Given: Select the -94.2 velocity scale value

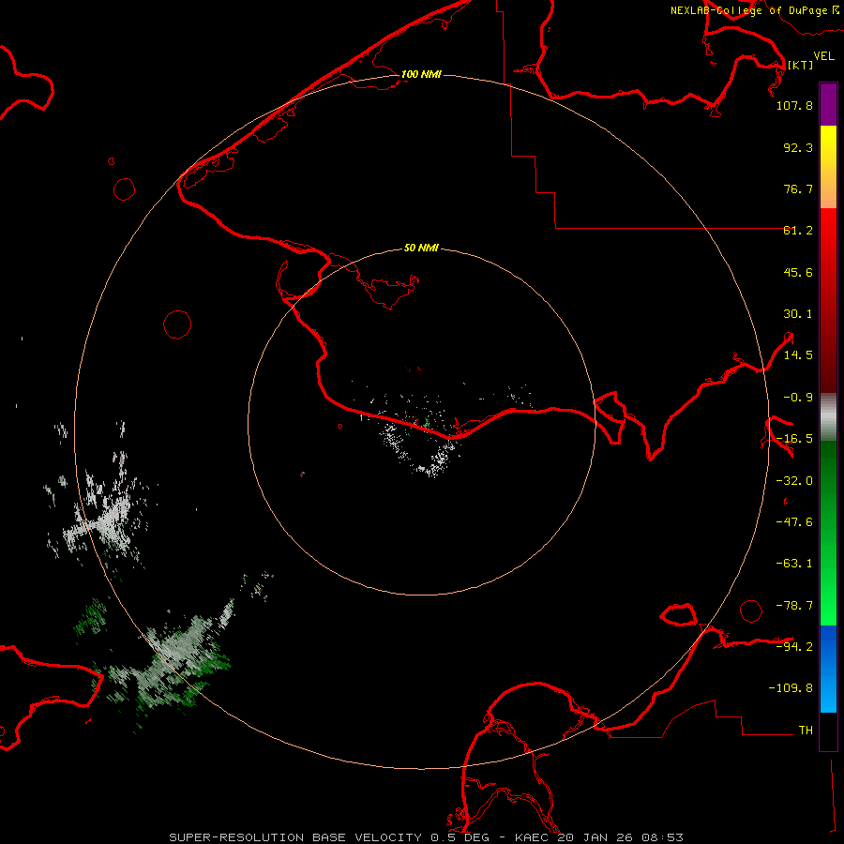Looking at the screenshot, I should [x=794, y=646].
